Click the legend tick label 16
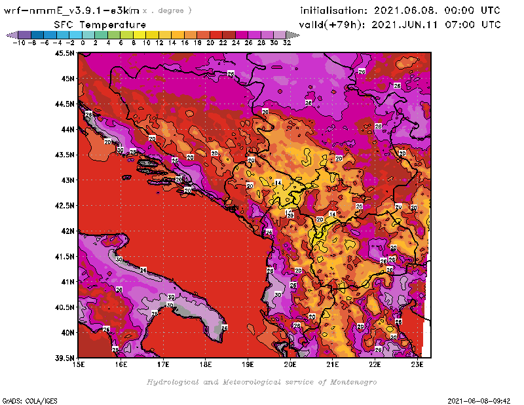 point(185,43)
